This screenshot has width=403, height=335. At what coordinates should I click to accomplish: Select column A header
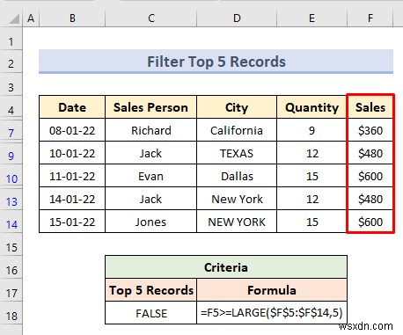click(x=31, y=18)
